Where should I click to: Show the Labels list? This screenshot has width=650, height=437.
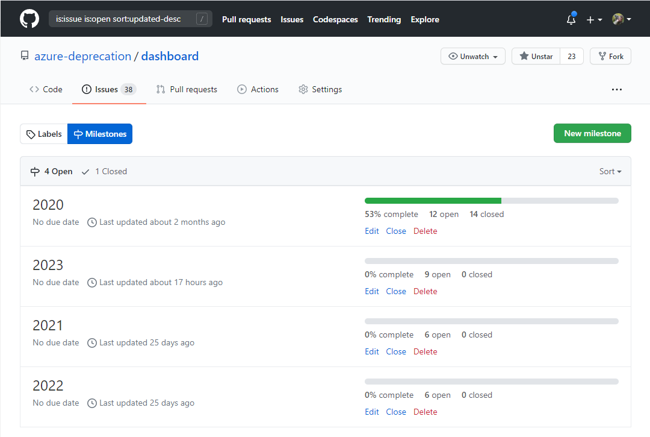(44, 134)
